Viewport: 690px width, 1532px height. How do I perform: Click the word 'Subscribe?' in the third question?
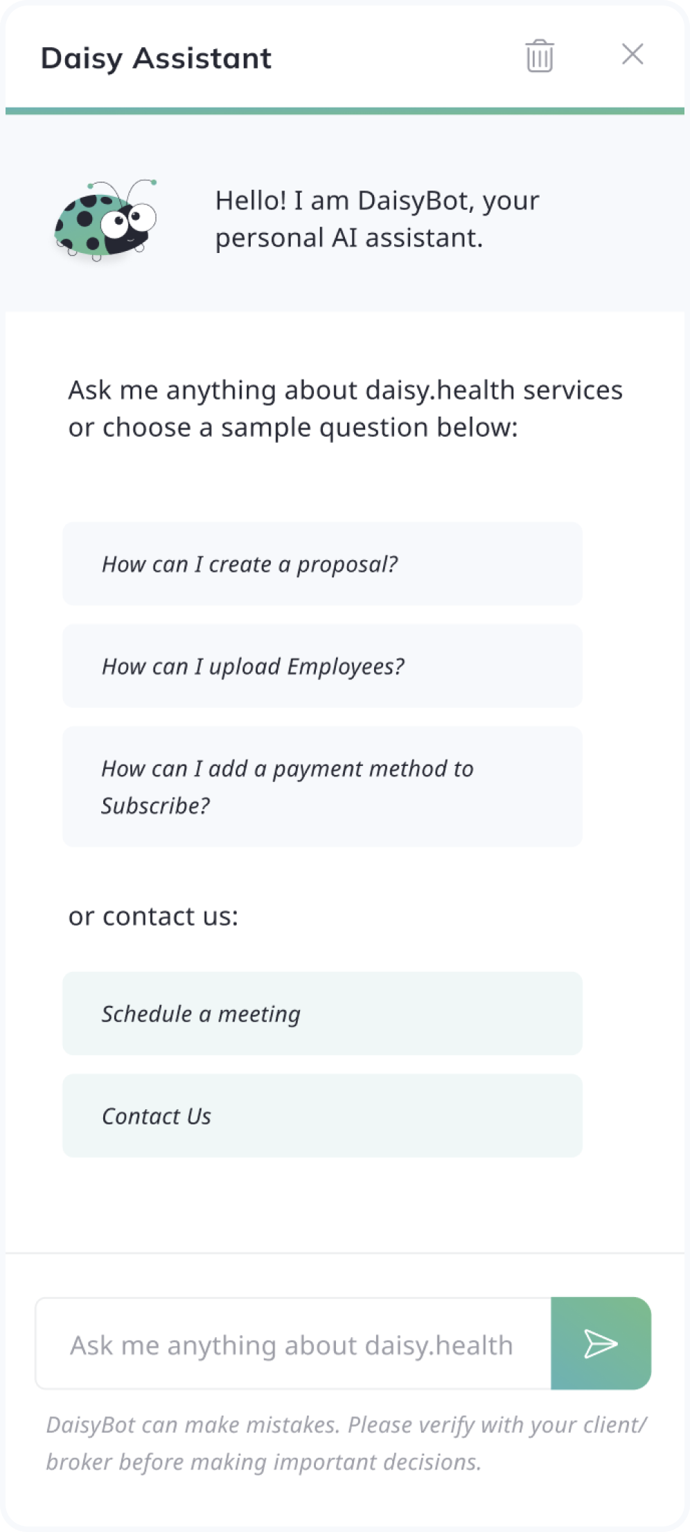click(155, 806)
